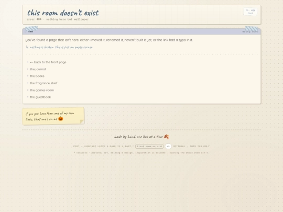Click the 'you've found a page that isn't here' paragraph
The height and width of the screenshot is (212, 283).
(x=109, y=40)
